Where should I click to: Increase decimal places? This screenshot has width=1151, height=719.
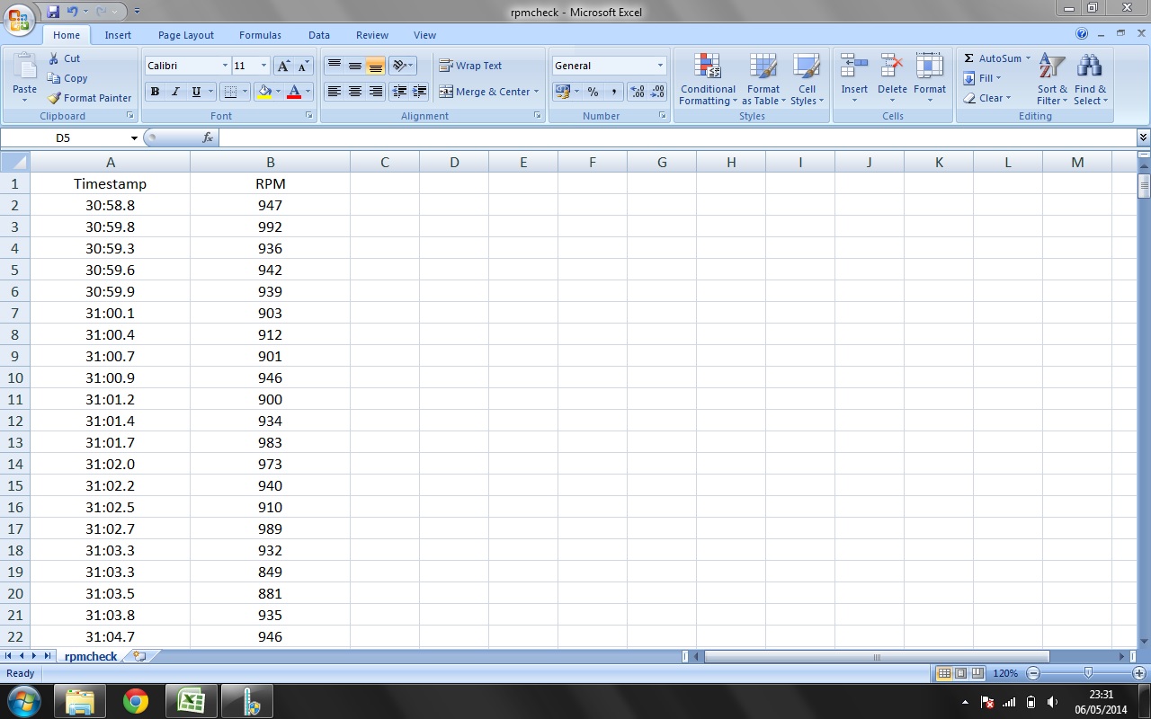637,92
